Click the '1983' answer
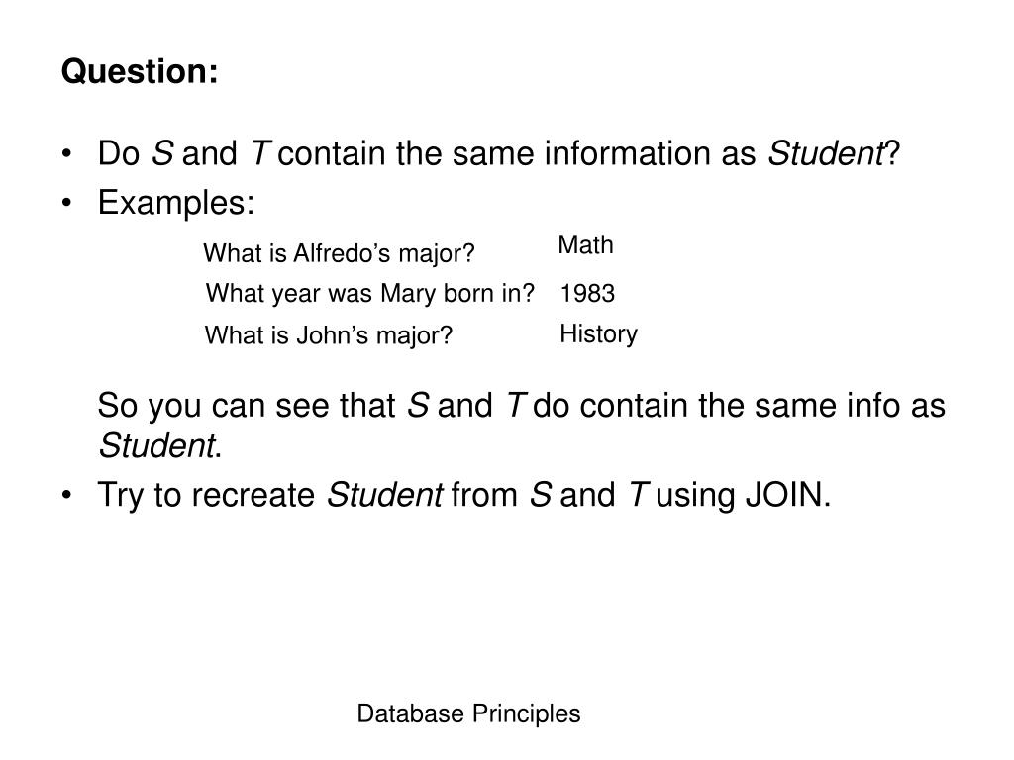This screenshot has width=1014, height=760. click(x=587, y=294)
